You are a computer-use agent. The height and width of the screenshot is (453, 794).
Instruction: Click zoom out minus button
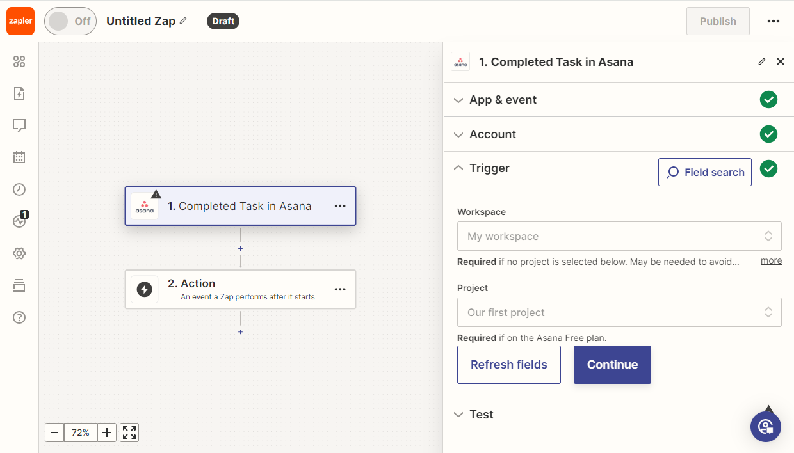click(x=54, y=433)
